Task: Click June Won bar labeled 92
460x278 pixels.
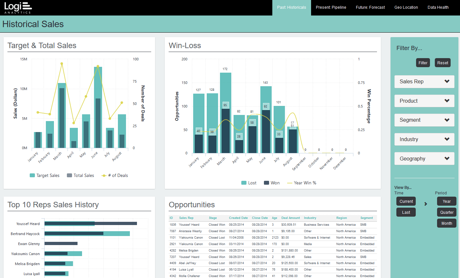Action: tap(266, 132)
